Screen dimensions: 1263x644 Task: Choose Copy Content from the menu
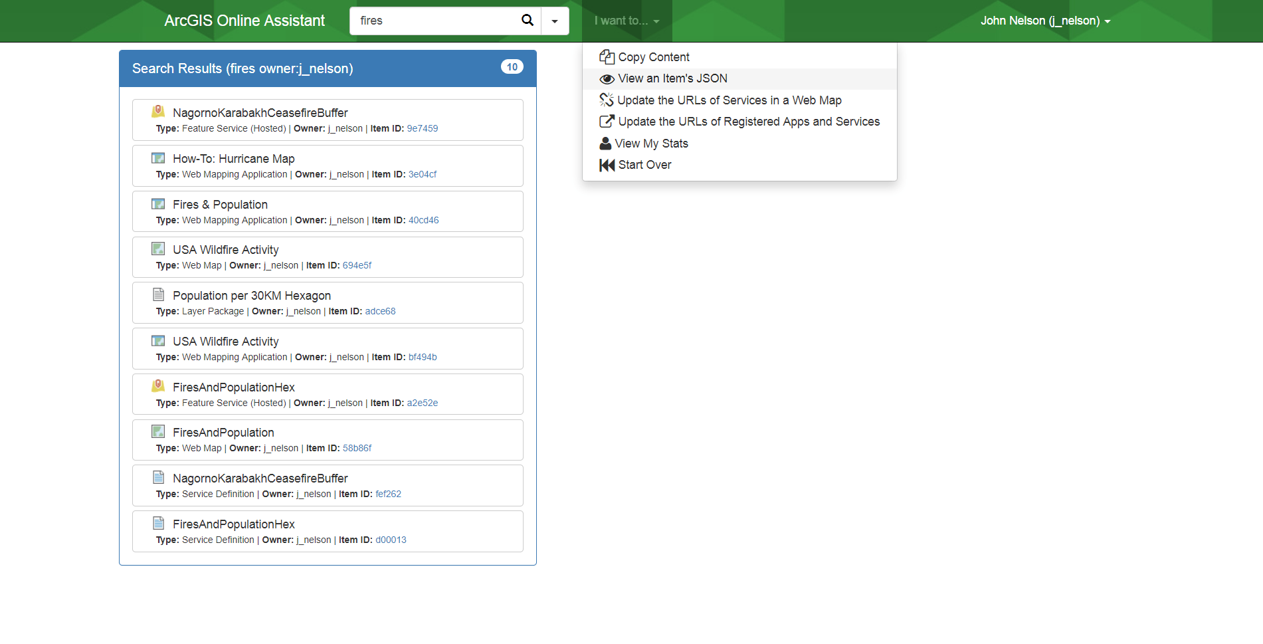tap(739, 57)
